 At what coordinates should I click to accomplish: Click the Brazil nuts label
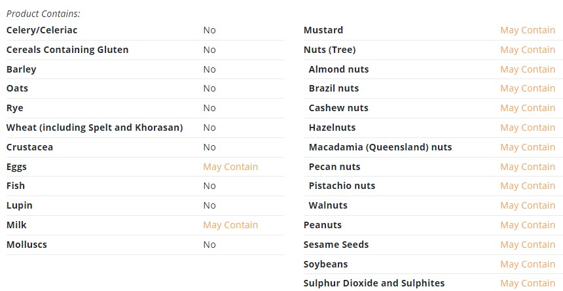pos(334,88)
